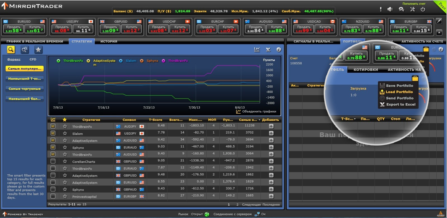Viewport: 447px width, 218px height.
Task: Click the 'Пополнить счет' link
Action: pos(414,4)
